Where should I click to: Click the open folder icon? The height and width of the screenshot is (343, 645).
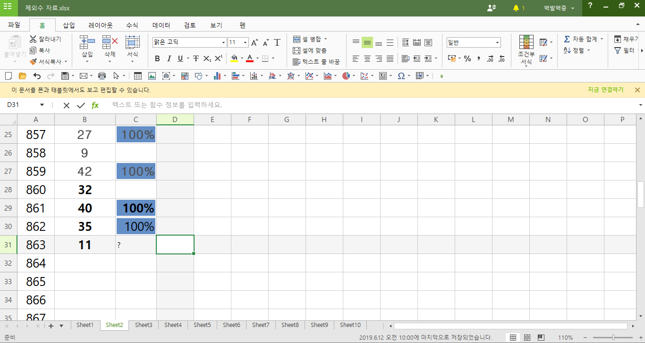22,76
